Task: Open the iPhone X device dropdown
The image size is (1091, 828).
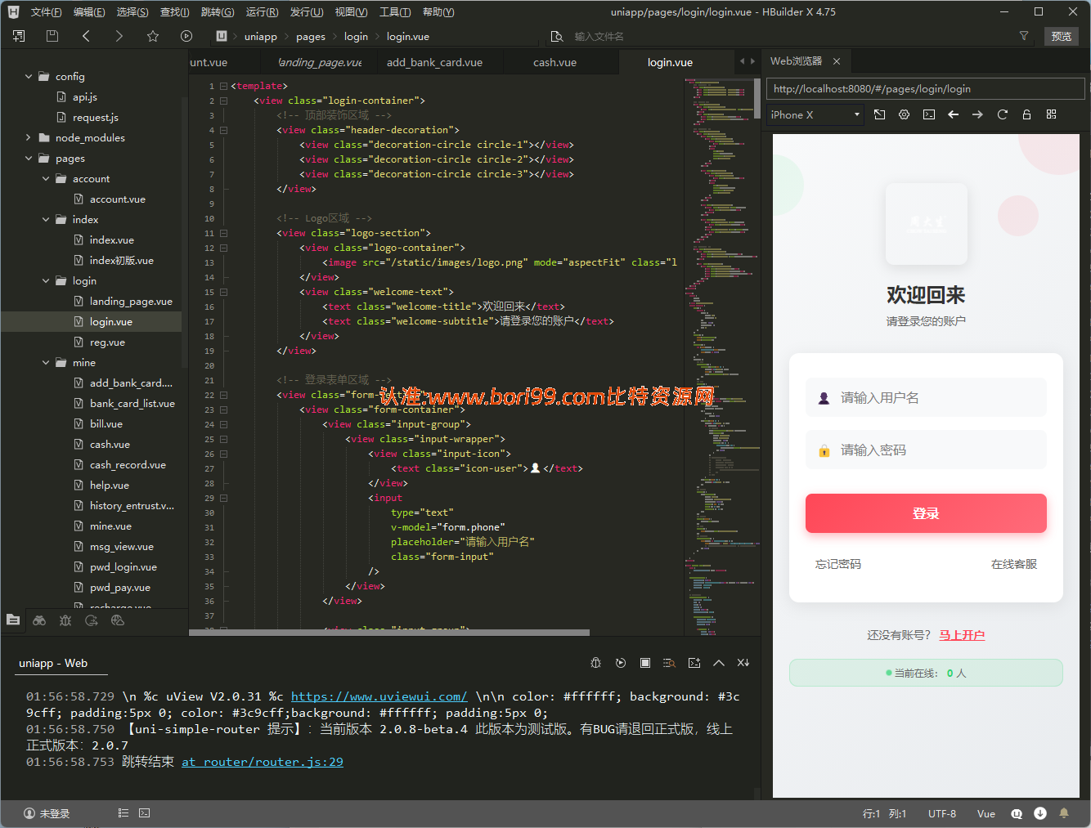Action: [x=815, y=114]
